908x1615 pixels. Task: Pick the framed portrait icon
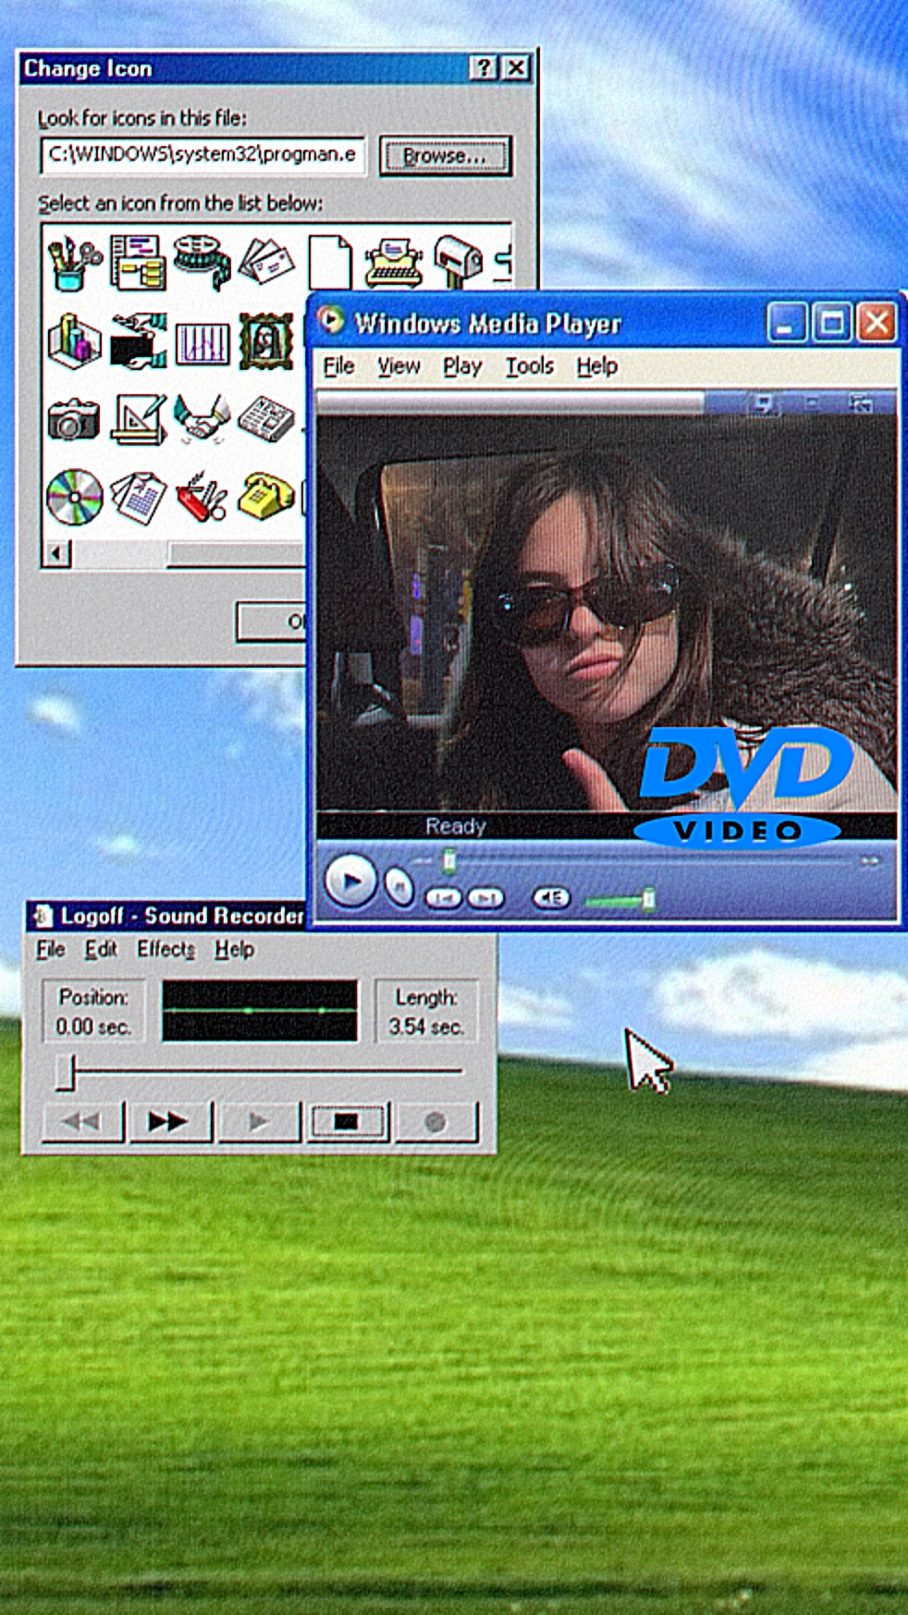265,340
